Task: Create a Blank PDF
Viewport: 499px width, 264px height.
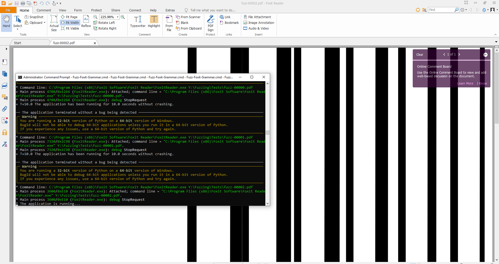Action: pyautogui.click(x=182, y=23)
